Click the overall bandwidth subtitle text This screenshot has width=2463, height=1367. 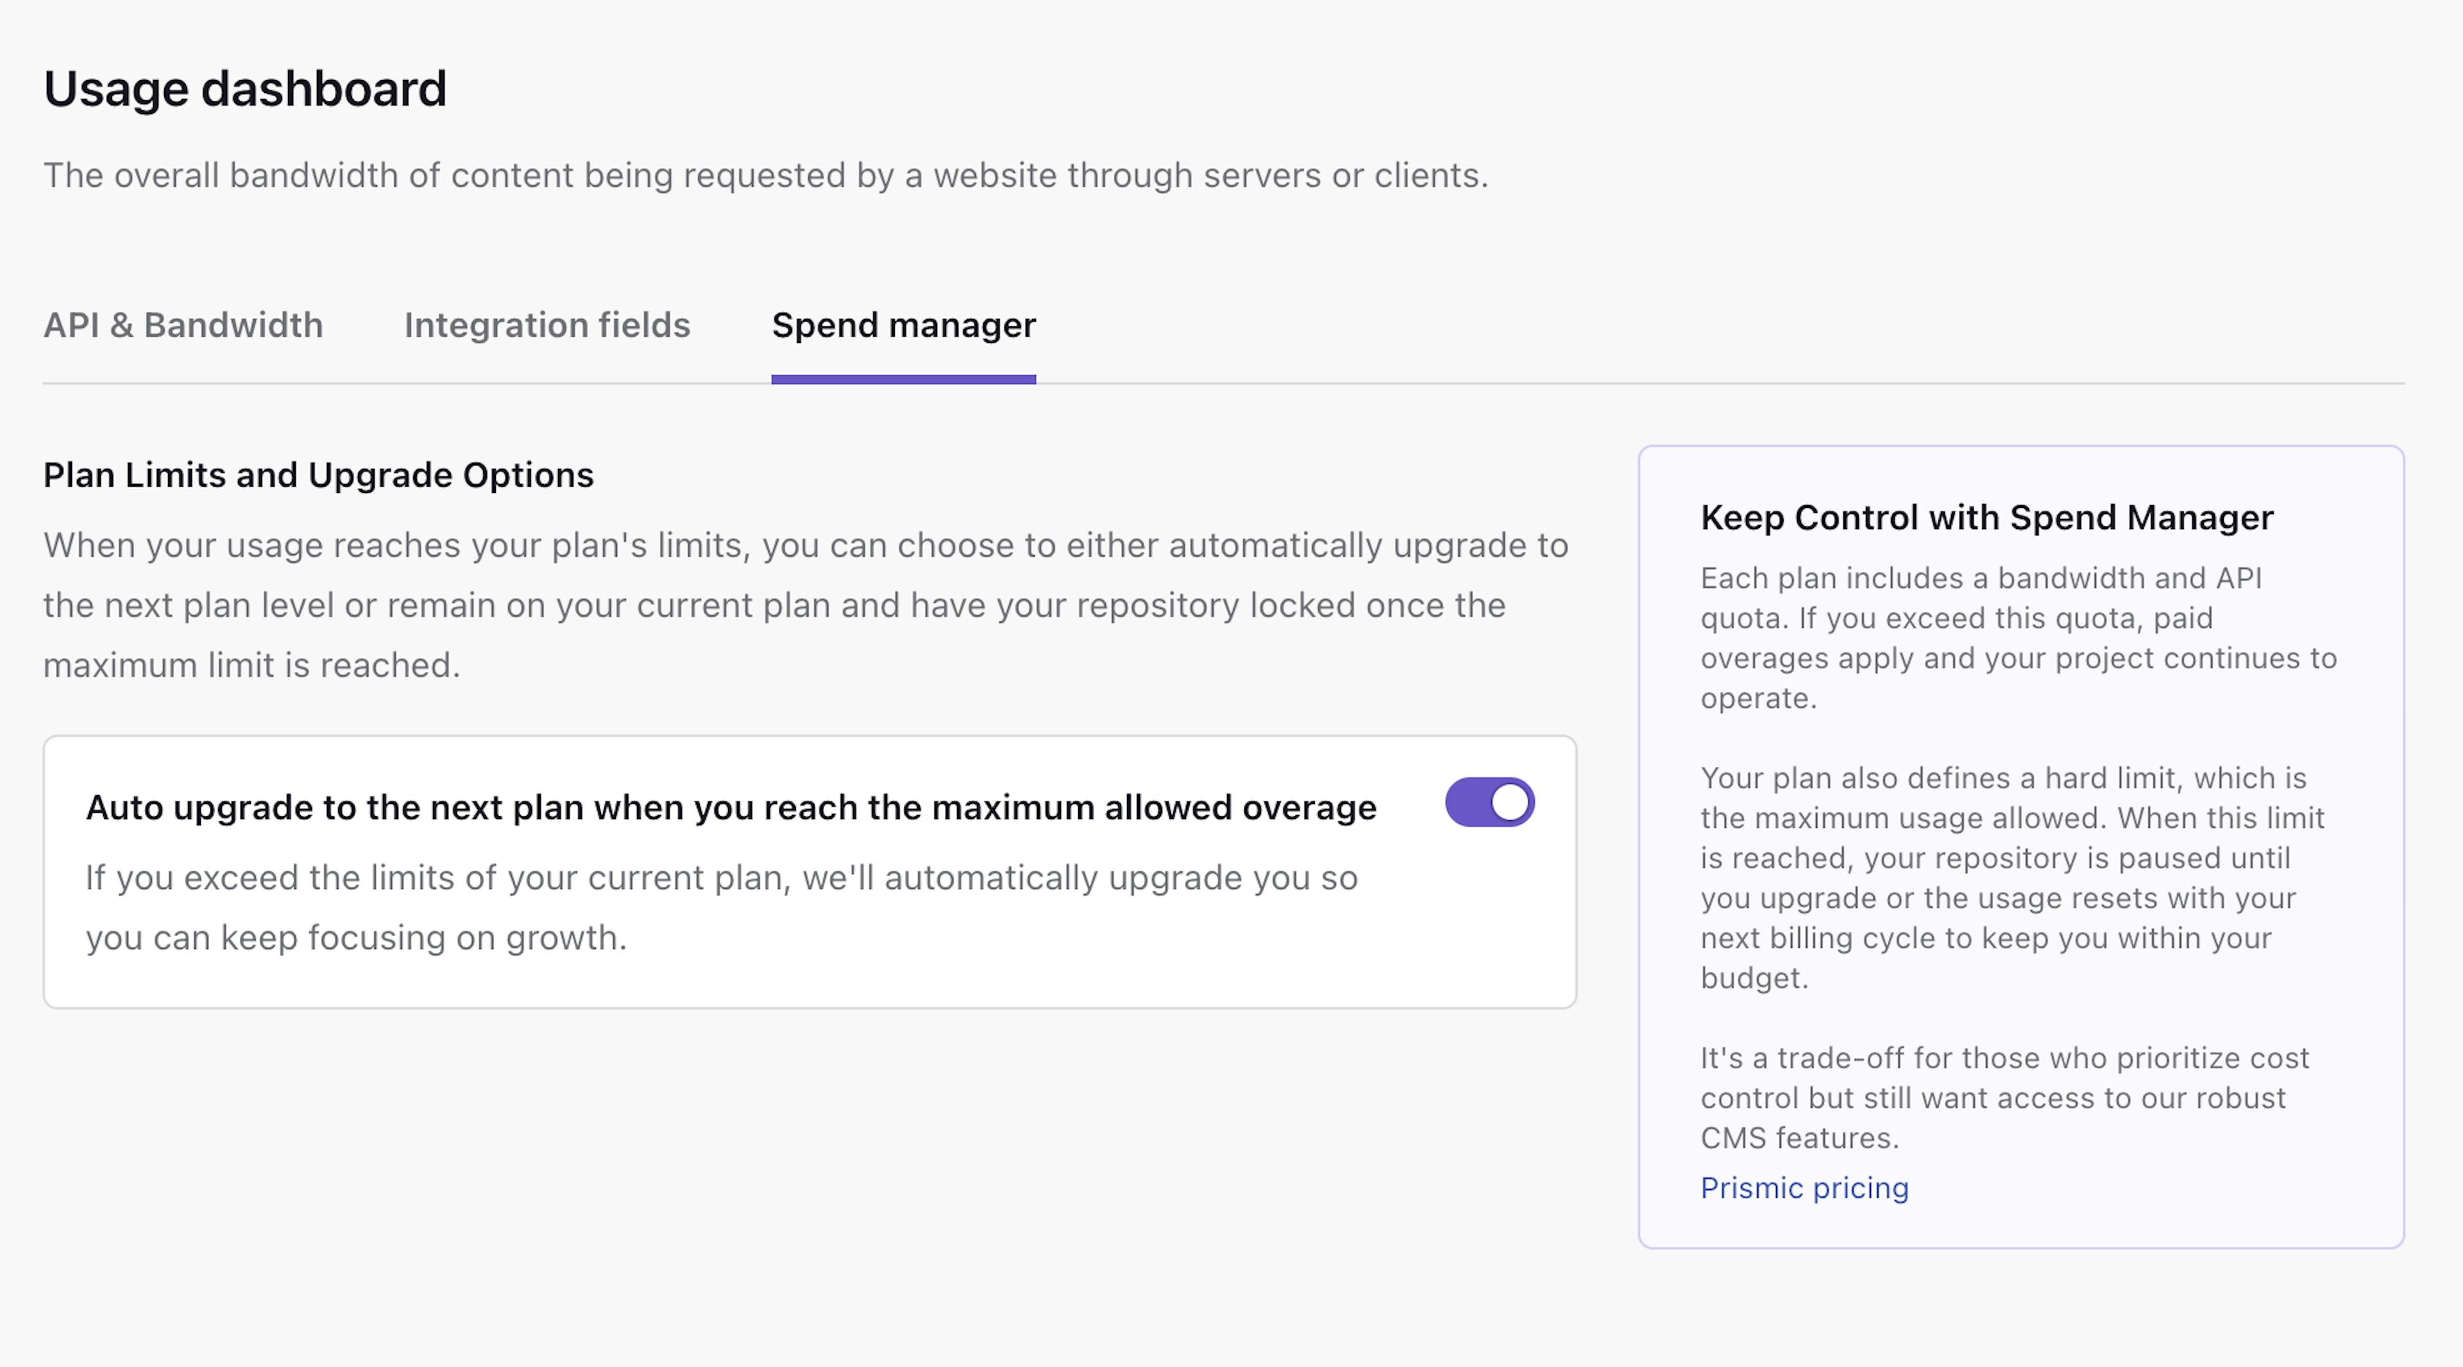pos(765,175)
